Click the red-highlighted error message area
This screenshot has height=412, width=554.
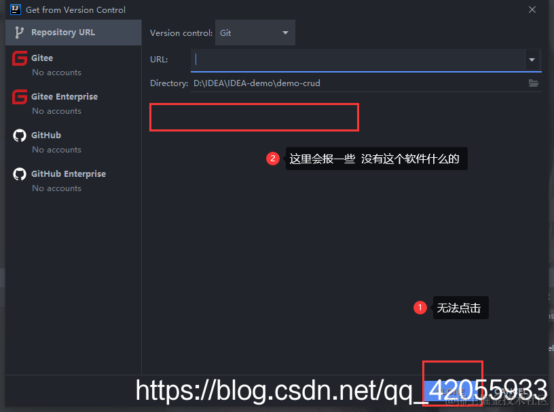(254, 117)
